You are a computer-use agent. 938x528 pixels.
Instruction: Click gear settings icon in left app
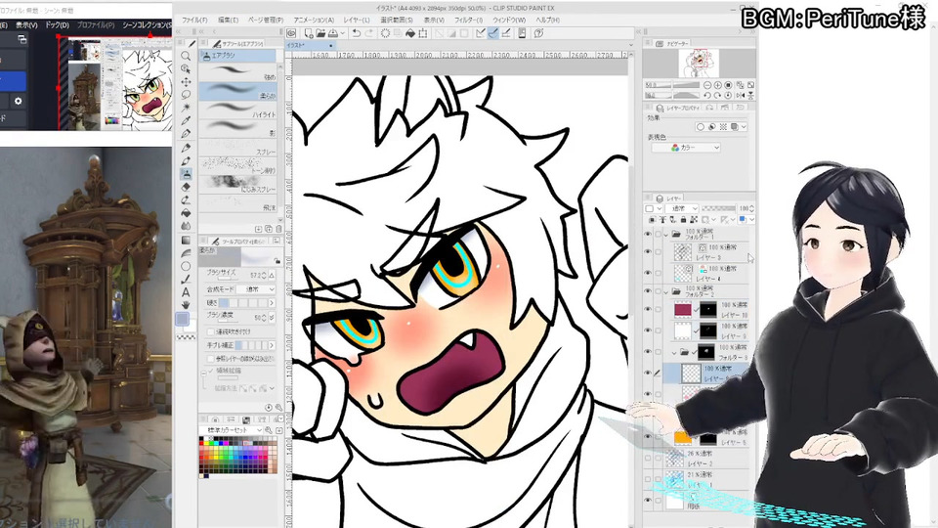[x=18, y=101]
